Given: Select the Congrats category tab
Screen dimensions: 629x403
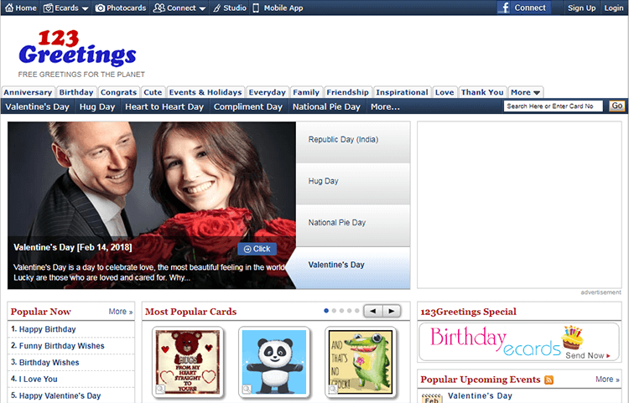Looking at the screenshot, I should pos(119,92).
